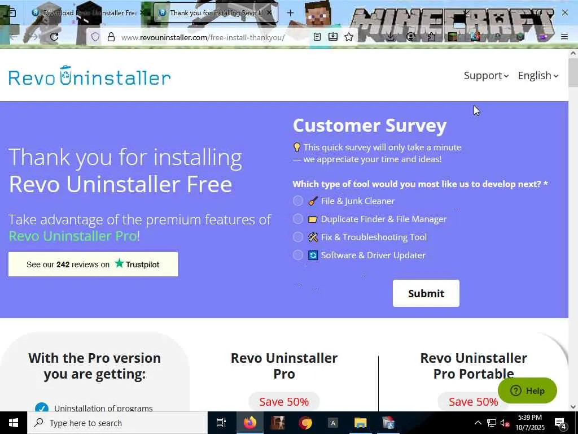This screenshot has height=434, width=578.
Task: Select File & Junk Cleaner radio option
Action: click(x=298, y=201)
